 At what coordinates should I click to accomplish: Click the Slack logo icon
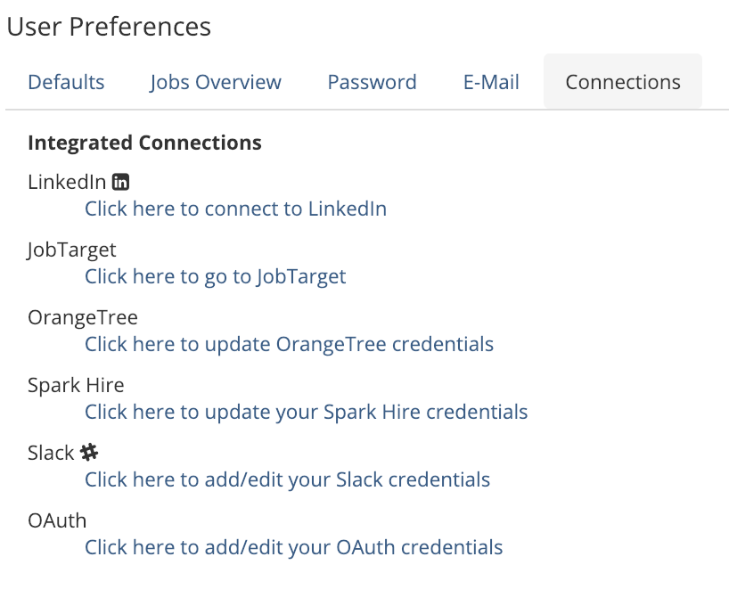point(89,453)
